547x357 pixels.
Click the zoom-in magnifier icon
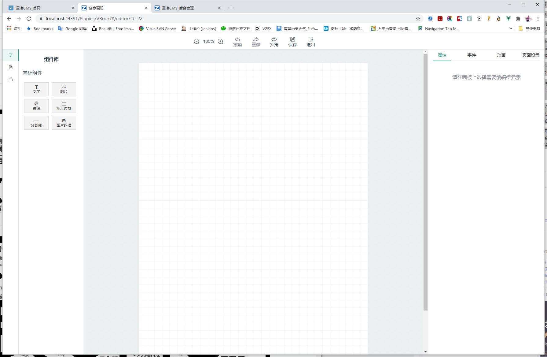click(220, 41)
